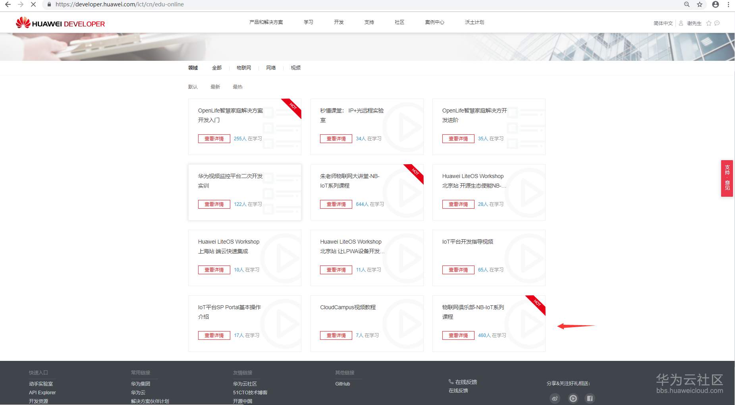View details of IoT平台开发指导视频
This screenshot has width=735, height=405.
[458, 270]
